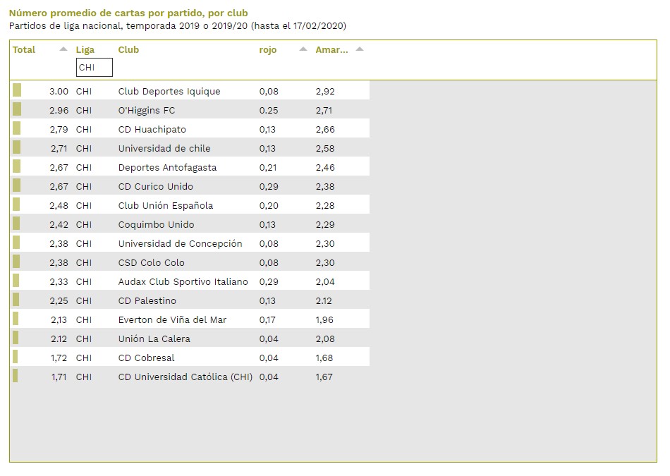This screenshot has height=476, width=670.
Task: Click on CD Huachipato club name
Action: pos(152,130)
